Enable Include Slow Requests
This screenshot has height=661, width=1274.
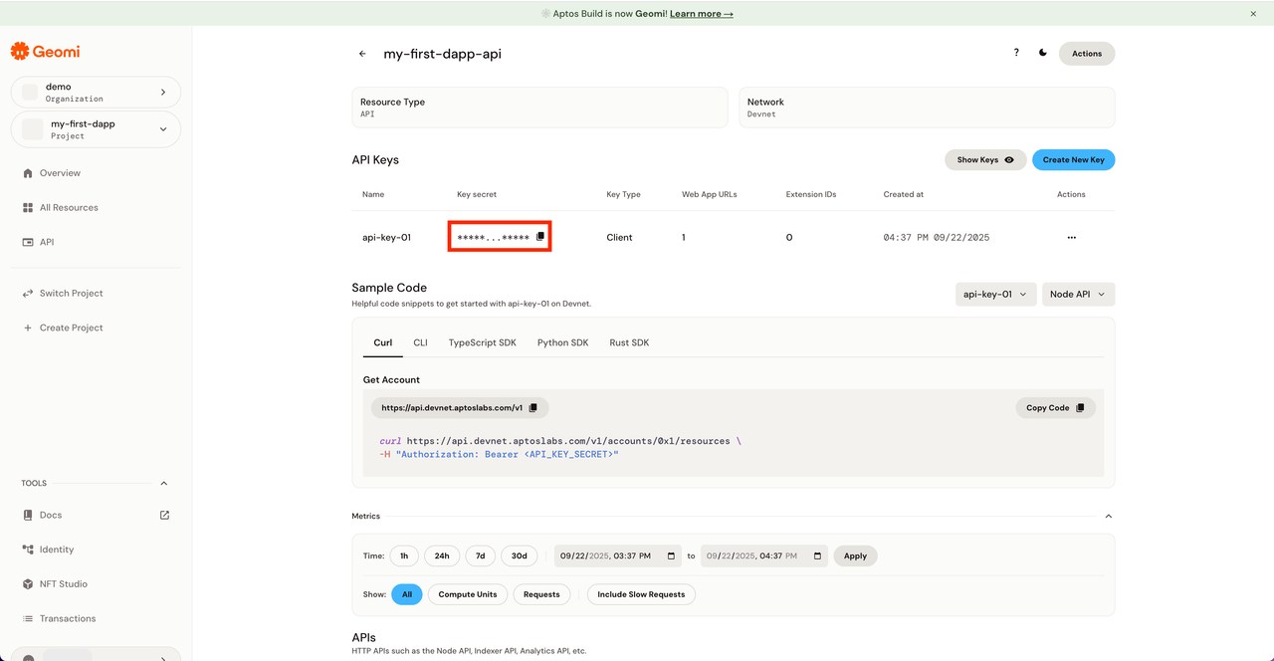[641, 594]
